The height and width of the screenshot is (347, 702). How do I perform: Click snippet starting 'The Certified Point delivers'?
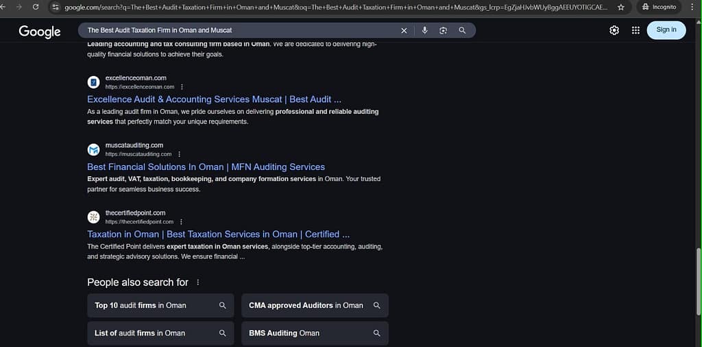(x=234, y=252)
